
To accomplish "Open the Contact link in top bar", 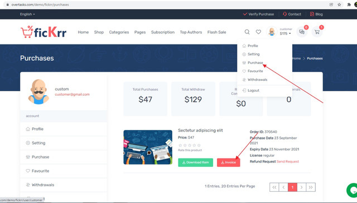I will pyautogui.click(x=292, y=14).
